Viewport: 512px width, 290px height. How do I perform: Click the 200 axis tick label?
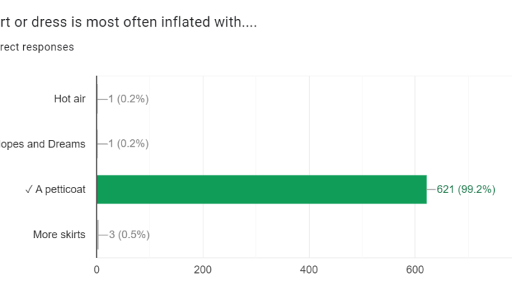(203, 269)
